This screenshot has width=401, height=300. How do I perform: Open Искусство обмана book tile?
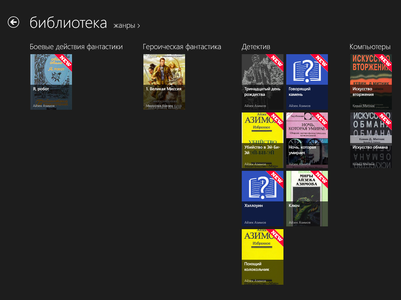371,140
